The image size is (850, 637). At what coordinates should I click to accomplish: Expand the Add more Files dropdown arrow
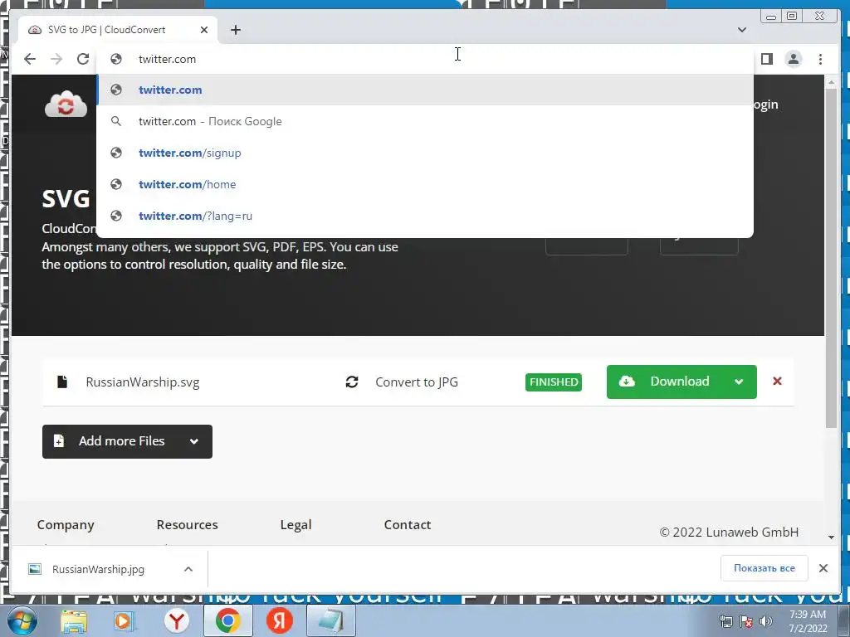pos(194,441)
